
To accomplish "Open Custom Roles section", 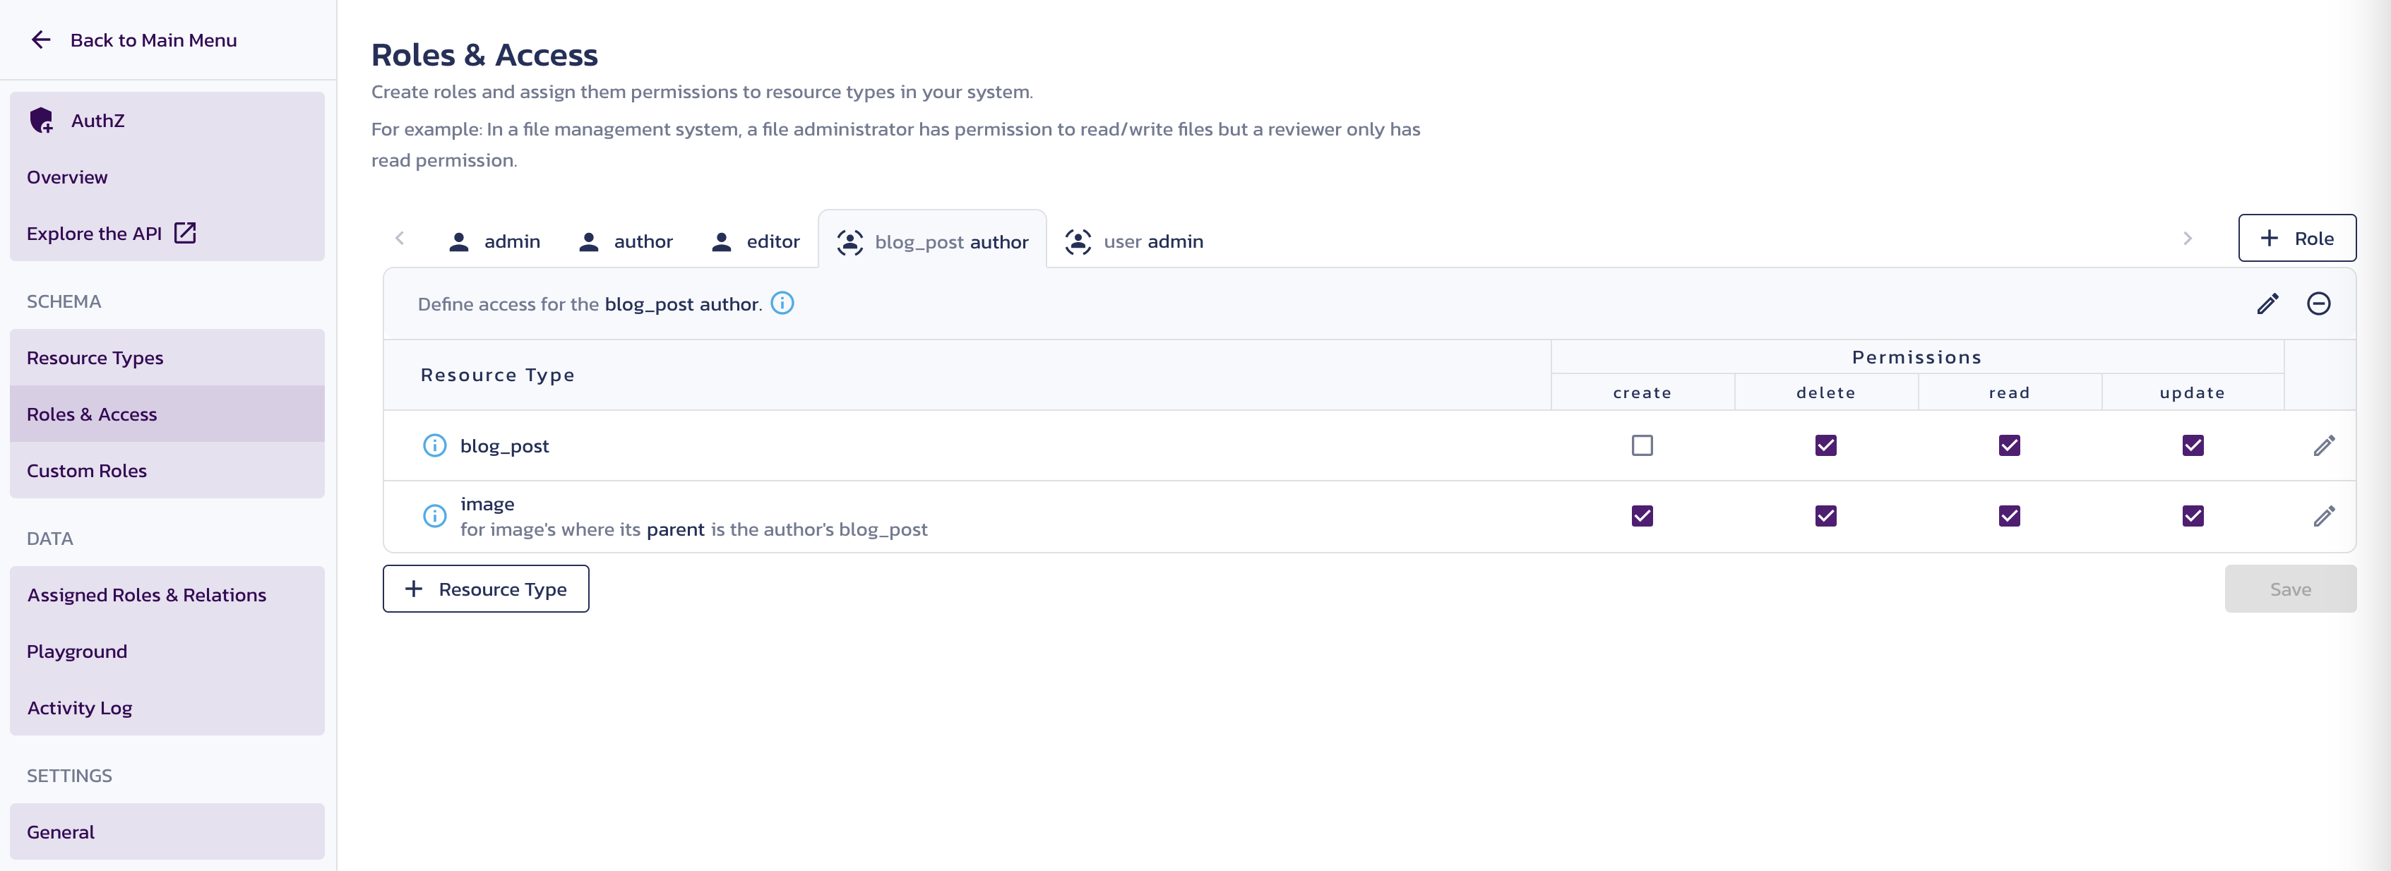I will (85, 468).
